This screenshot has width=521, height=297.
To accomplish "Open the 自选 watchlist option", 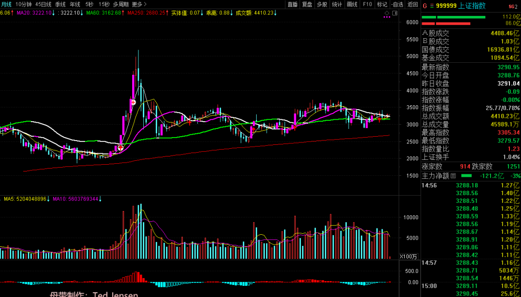I will tap(397, 4).
